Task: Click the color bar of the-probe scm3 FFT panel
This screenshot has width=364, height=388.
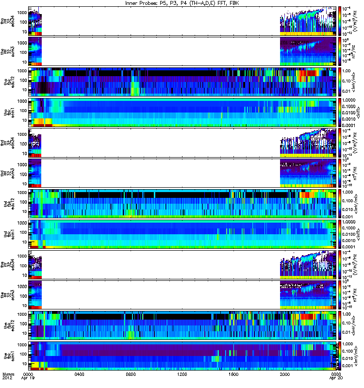Action: [339, 295]
